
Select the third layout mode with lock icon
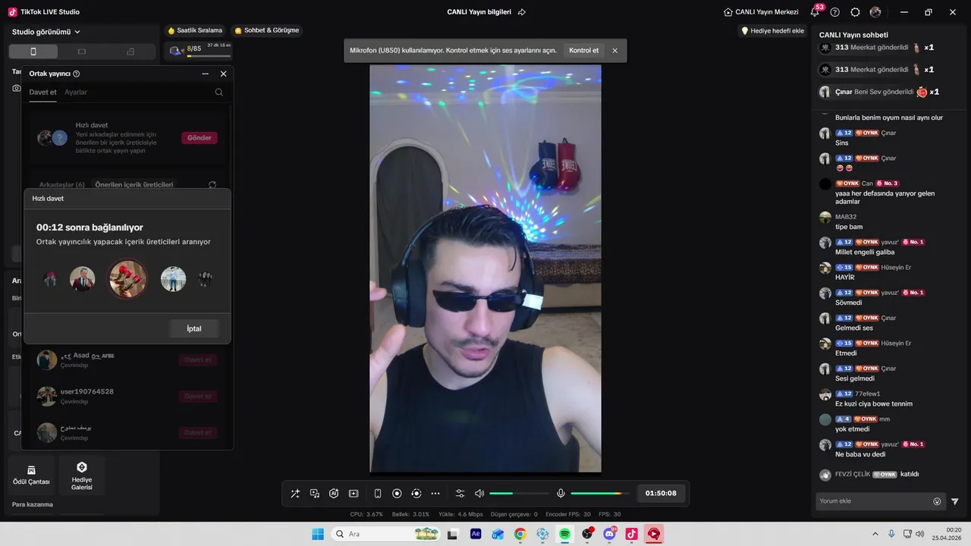pyautogui.click(x=130, y=52)
